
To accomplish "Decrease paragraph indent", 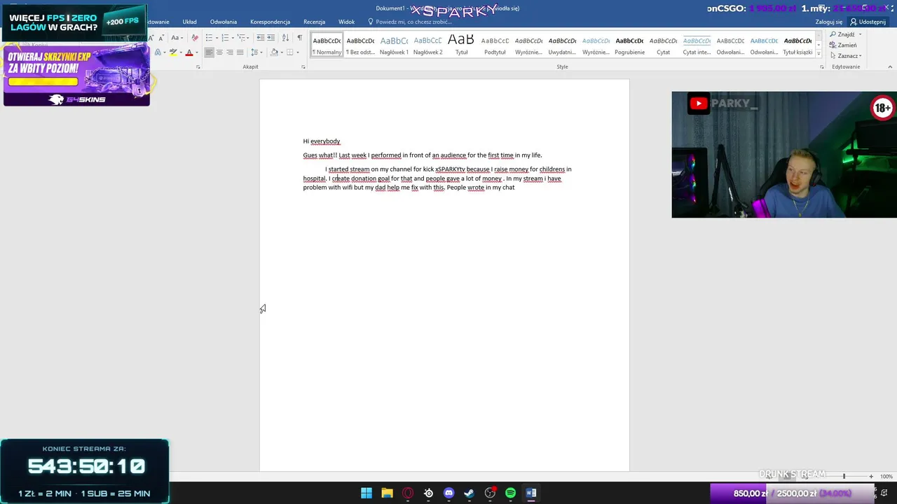I will [261, 38].
